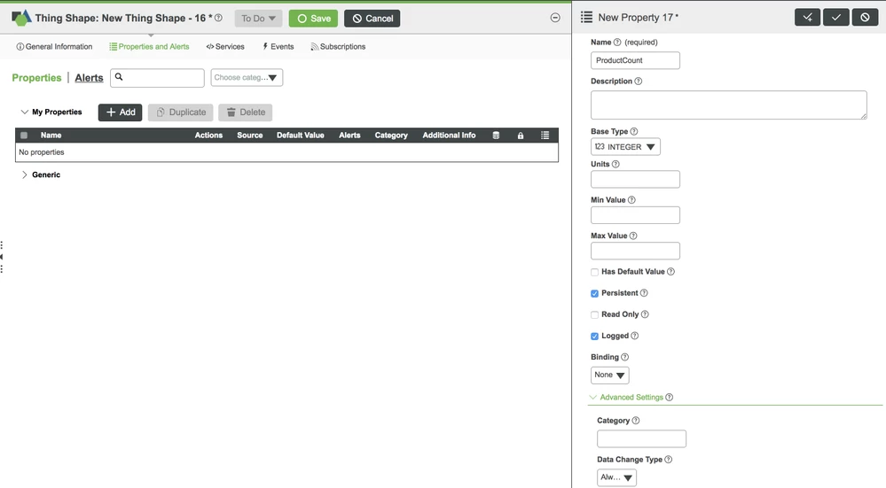Click the ThingWorx Thing Shape logo icon

click(21, 18)
